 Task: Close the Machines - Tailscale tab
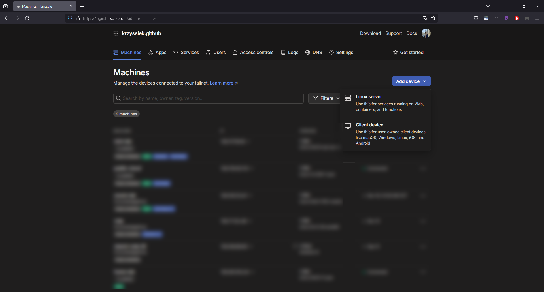(x=71, y=6)
